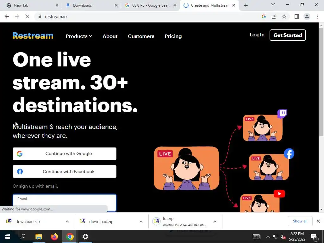The width and height of the screenshot is (324, 243).
Task: Expand options for first download.zip
Action: click(x=67, y=221)
